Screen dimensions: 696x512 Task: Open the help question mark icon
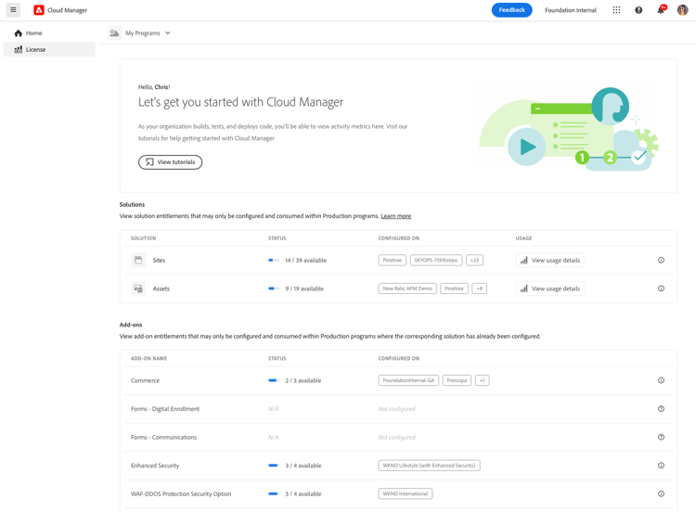pos(638,10)
